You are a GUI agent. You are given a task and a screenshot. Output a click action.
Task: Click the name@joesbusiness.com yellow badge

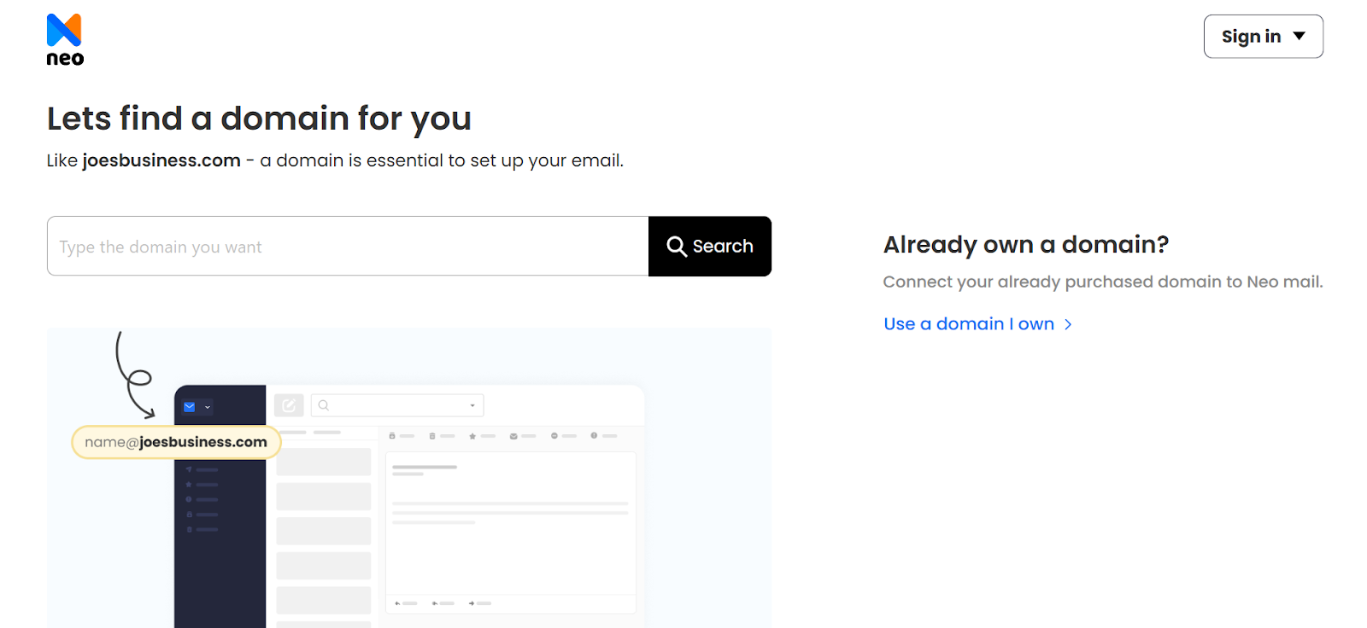176,442
